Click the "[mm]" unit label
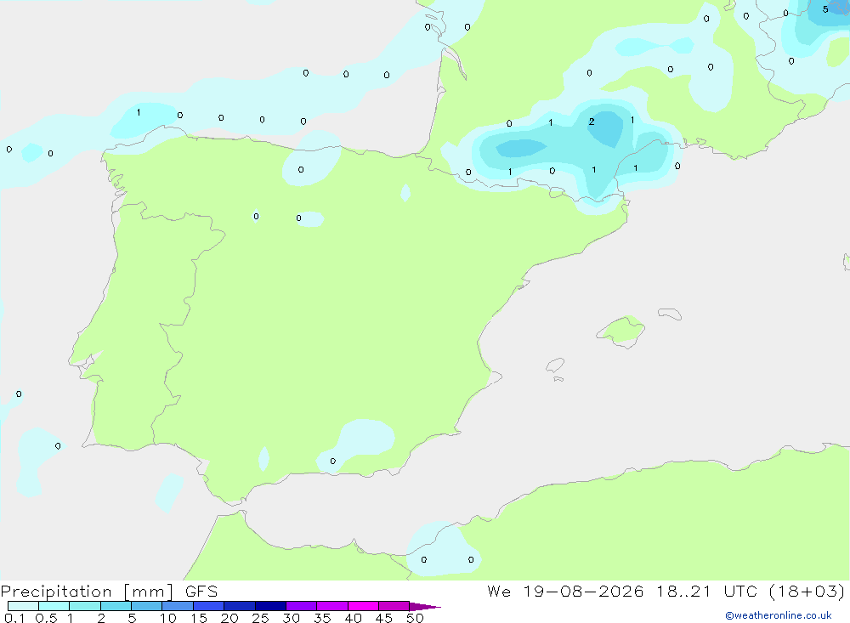Viewport: 850px width, 623px height. (x=149, y=592)
